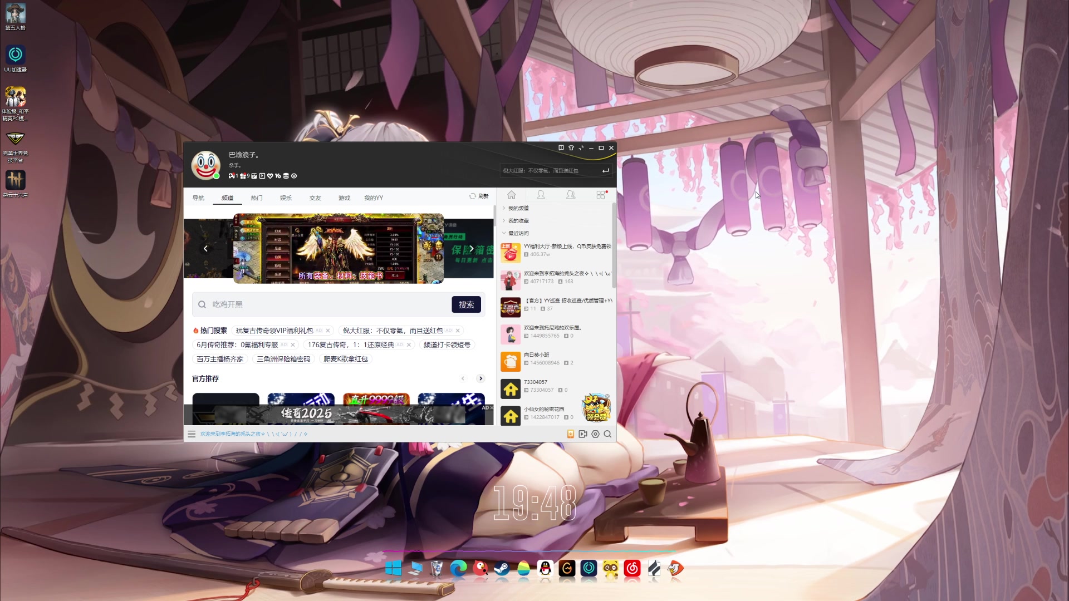Open NetEase Cloud Music in the dock
The height and width of the screenshot is (601, 1069).
coord(632,568)
